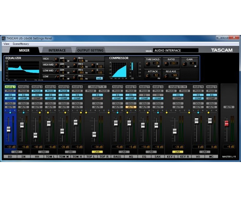Toggle the LINK for KEY L and KEY R

(178, 152)
